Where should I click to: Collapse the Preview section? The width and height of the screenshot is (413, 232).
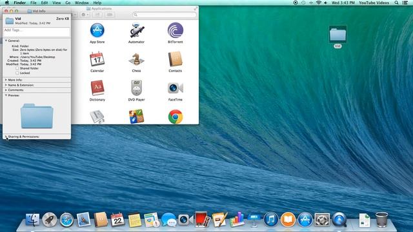click(x=6, y=95)
